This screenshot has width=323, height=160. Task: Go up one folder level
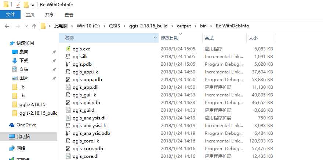coord(34,26)
